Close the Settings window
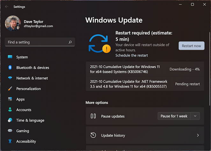211x151 pixels. (x=204, y=4)
